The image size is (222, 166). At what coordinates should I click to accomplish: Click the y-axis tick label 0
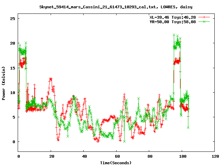[14, 142]
